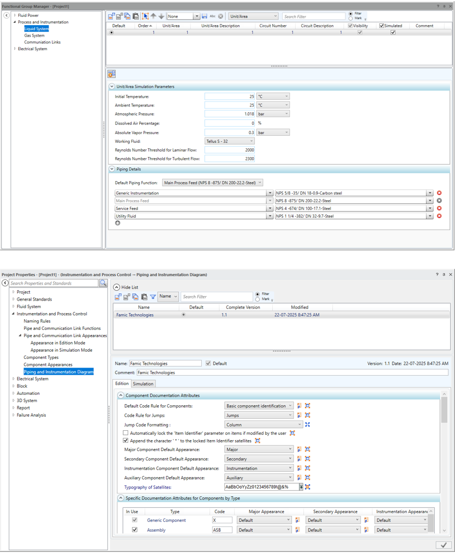Click the add piping function plus icon
Screen dimensions: 455x553
click(x=118, y=223)
